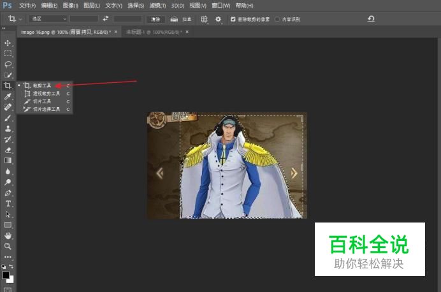Click the Straighten level icon
The image size is (441, 292).
click(x=174, y=19)
